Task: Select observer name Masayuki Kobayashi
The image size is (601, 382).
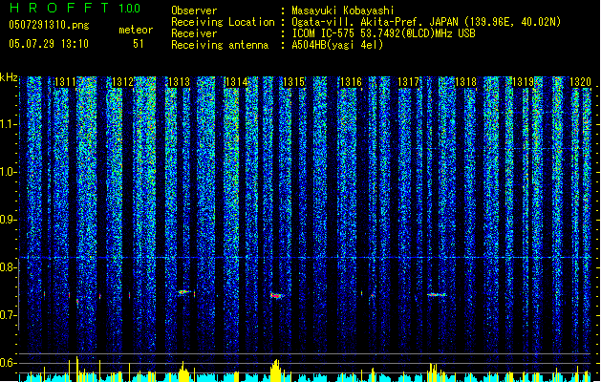Action: 343,11
